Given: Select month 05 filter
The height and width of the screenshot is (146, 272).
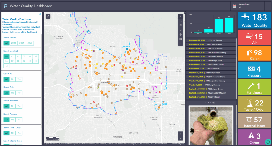Looking at the screenshot, I should [x=36, y=56].
